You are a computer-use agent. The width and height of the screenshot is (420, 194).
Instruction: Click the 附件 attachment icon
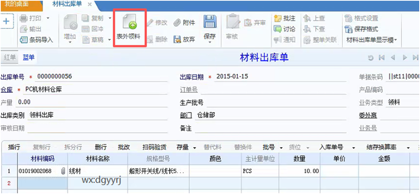(177, 23)
